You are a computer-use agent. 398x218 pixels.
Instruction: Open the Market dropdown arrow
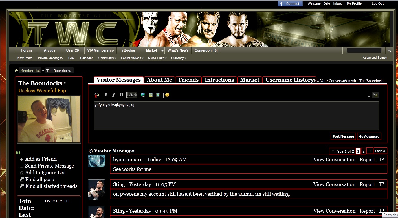pyautogui.click(x=162, y=50)
